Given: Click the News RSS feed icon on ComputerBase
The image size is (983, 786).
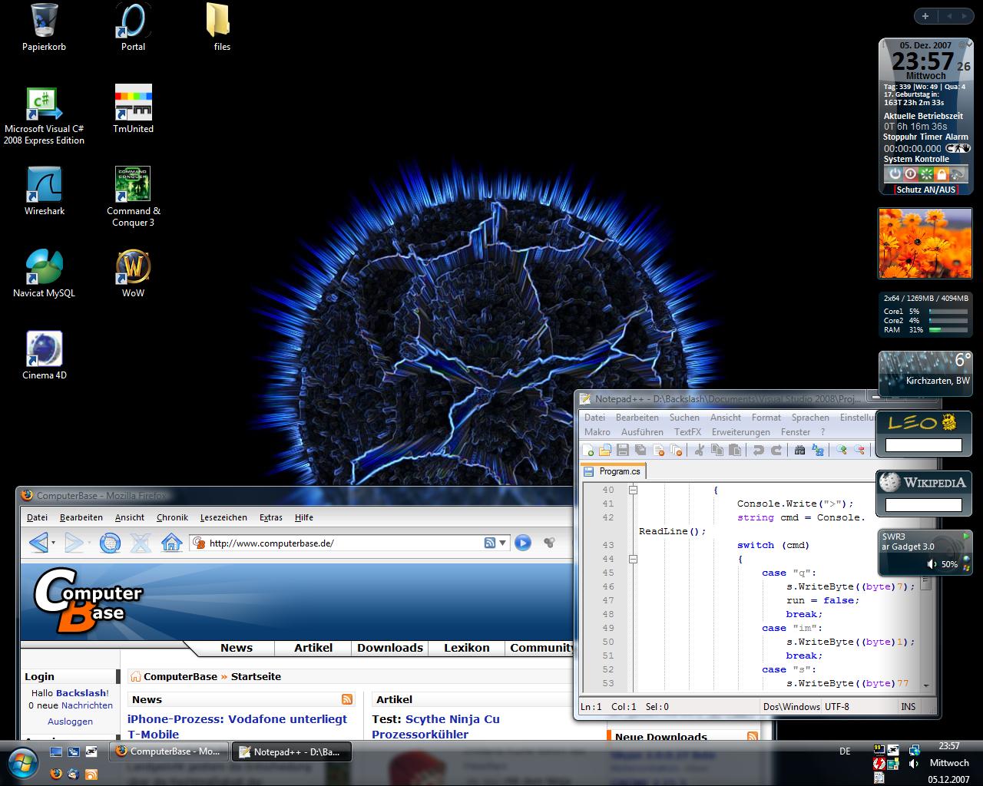Looking at the screenshot, I should click(x=347, y=699).
